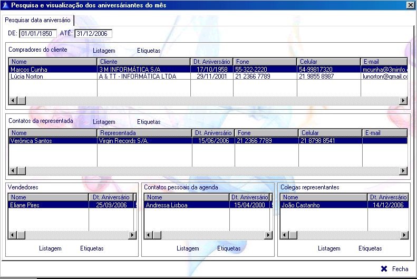The width and height of the screenshot is (417, 279).
Task: Click scrollbar thumb in Compradores grid
Action: (x=22, y=101)
